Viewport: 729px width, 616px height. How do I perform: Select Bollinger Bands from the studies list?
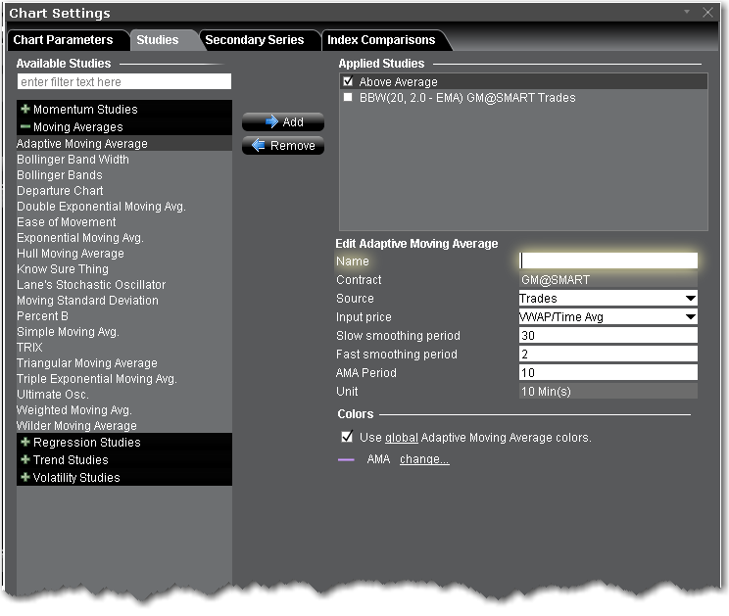tap(60, 175)
